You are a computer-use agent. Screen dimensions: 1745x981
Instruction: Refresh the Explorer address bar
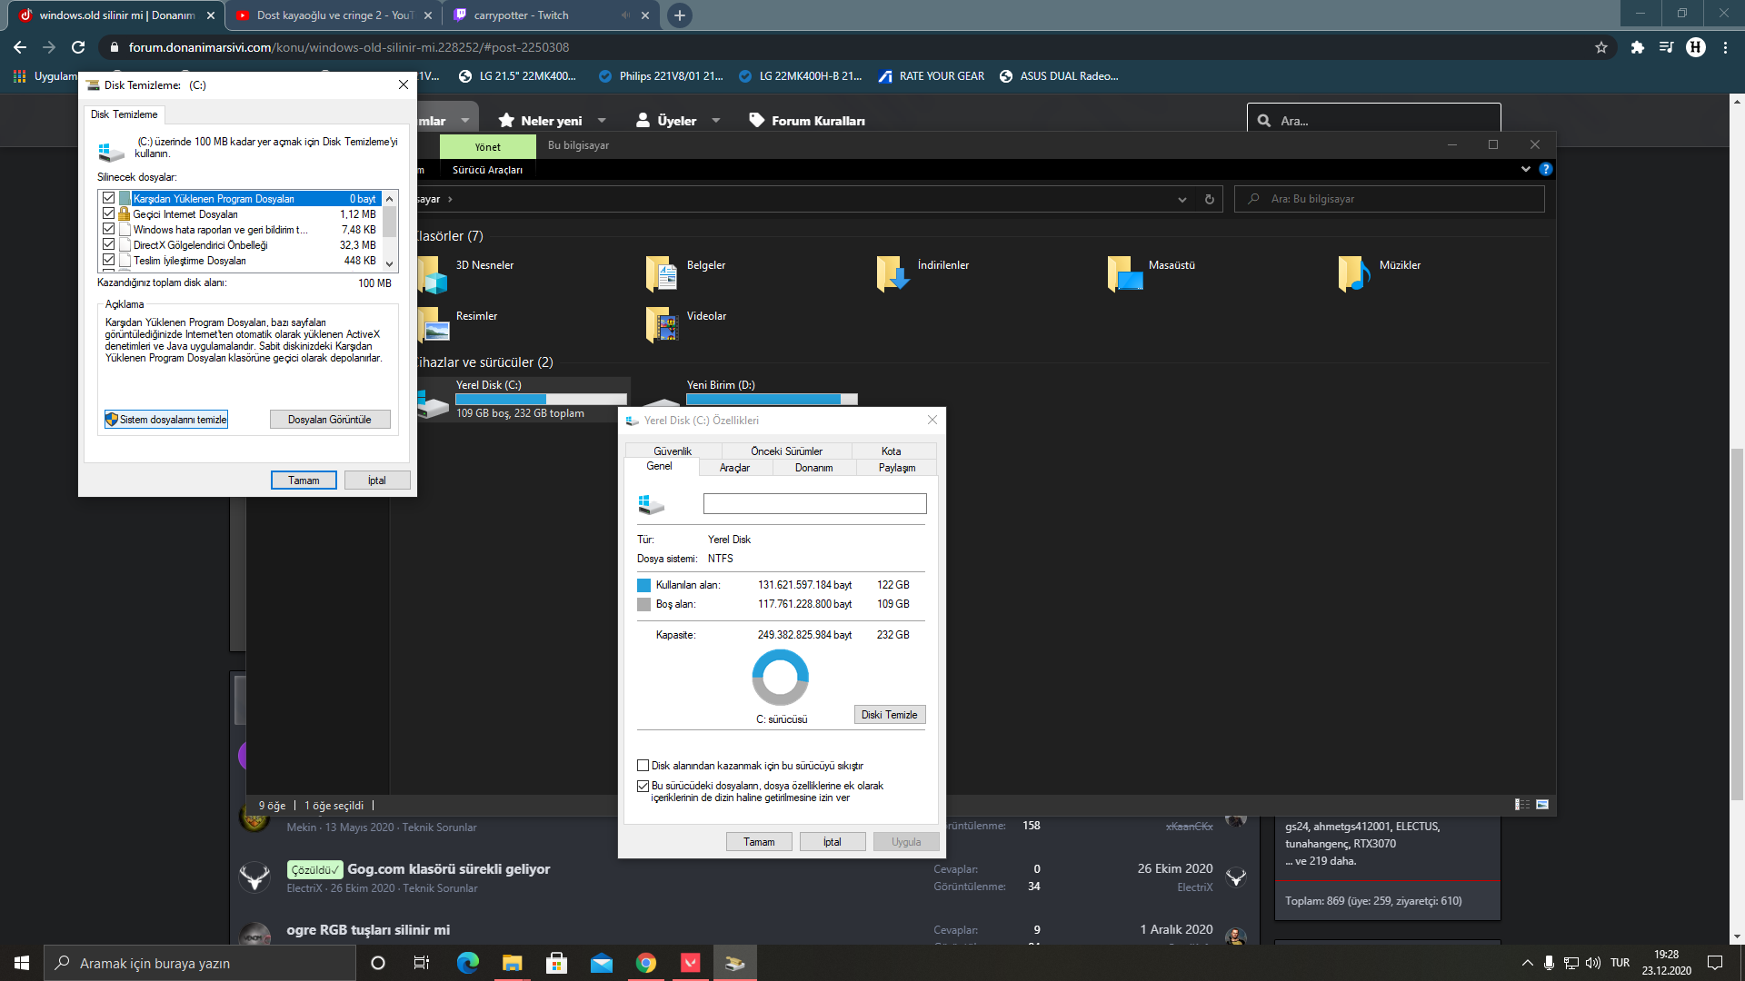pos(1209,199)
